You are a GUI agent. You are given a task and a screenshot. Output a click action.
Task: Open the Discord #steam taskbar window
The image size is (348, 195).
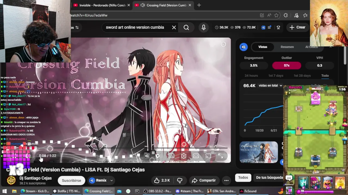coord(189,191)
